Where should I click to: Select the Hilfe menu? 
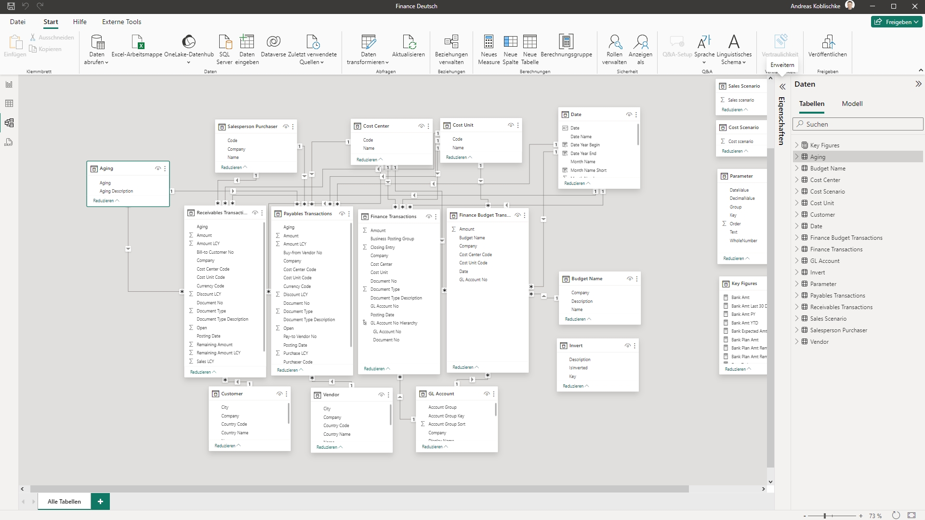[79, 22]
